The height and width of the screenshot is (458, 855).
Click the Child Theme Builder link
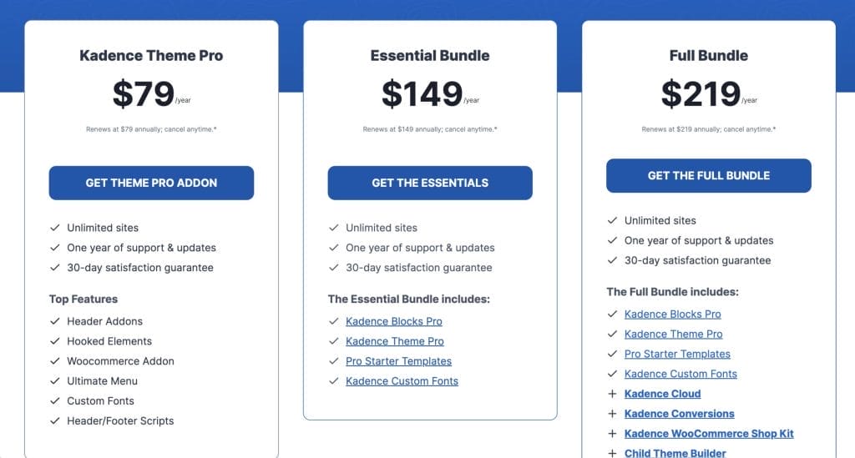click(x=675, y=453)
